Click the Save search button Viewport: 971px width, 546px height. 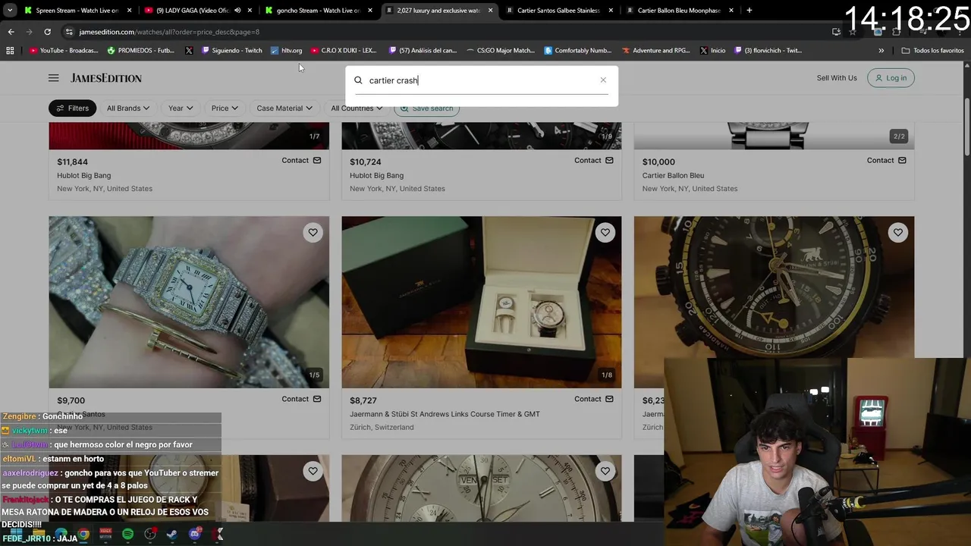(x=426, y=108)
